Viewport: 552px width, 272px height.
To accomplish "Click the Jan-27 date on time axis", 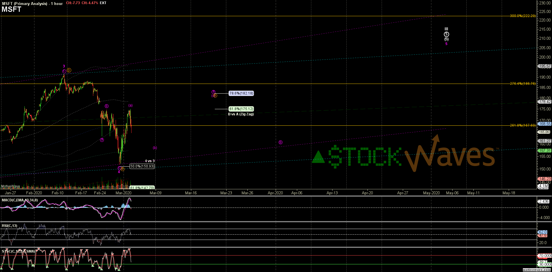I will tap(11, 193).
